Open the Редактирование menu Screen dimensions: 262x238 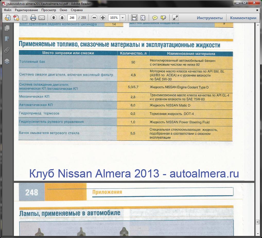click(x=27, y=10)
